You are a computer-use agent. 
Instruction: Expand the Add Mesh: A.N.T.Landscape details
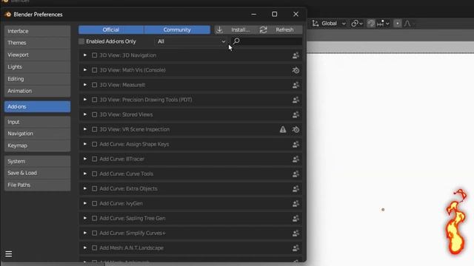[x=85, y=248]
